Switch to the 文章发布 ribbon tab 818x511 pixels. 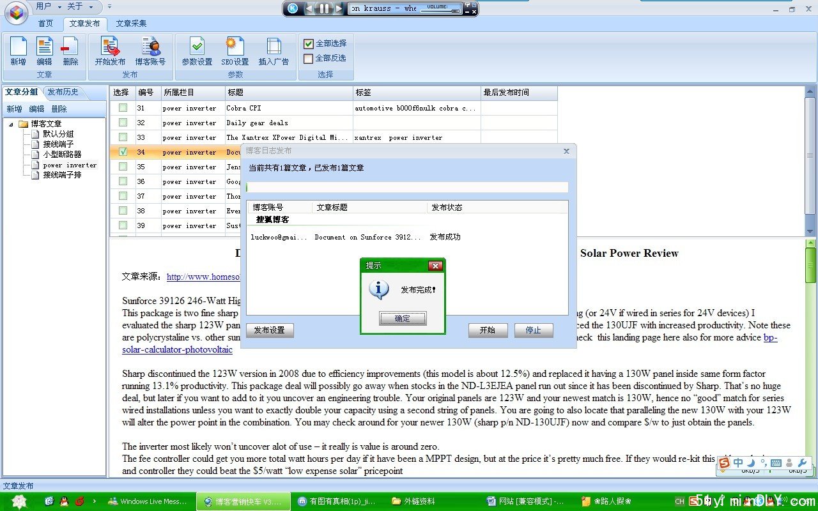[85, 24]
